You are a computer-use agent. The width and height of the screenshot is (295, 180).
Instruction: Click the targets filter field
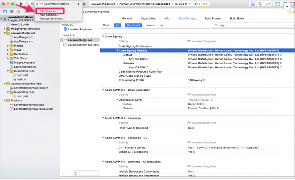point(85,173)
